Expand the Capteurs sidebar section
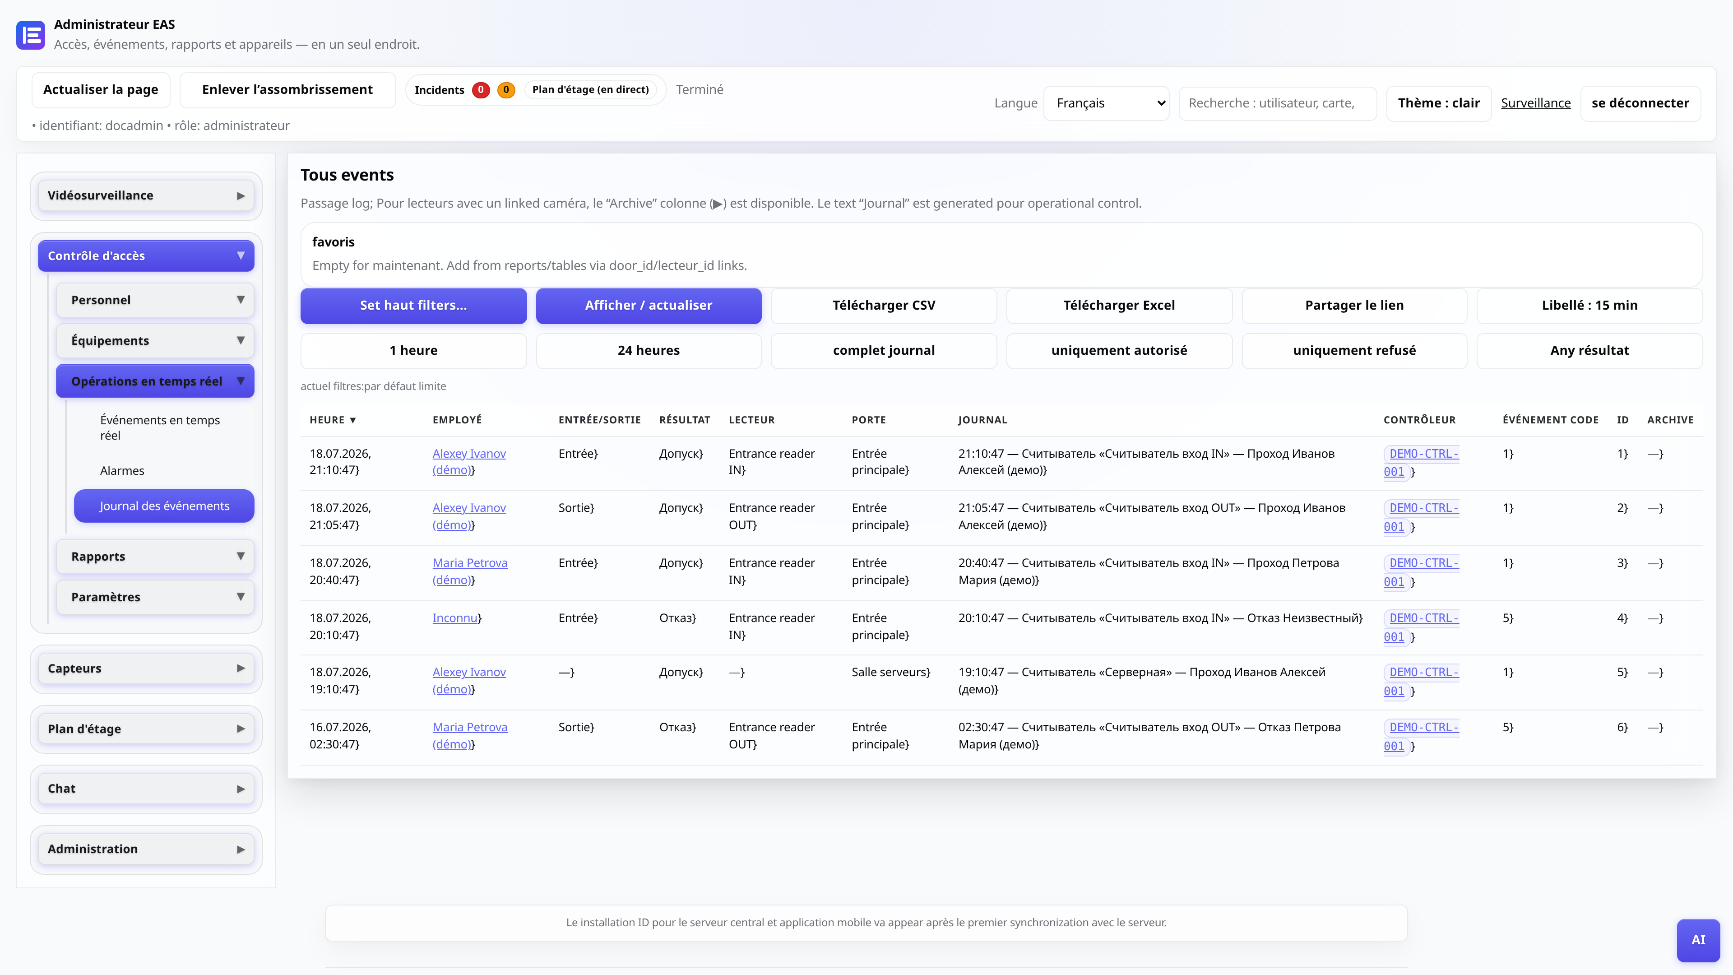 coord(146,668)
